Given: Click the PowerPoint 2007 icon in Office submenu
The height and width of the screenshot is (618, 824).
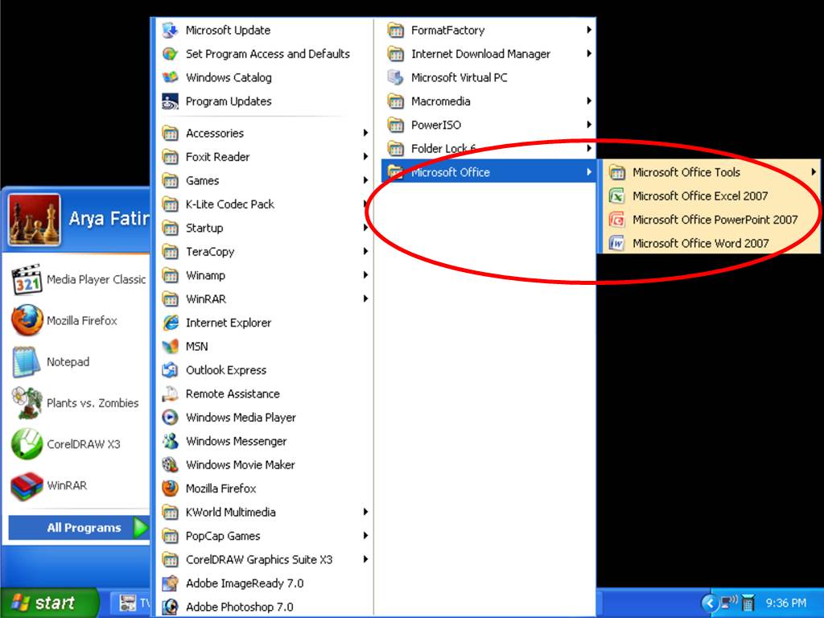Looking at the screenshot, I should (x=616, y=220).
